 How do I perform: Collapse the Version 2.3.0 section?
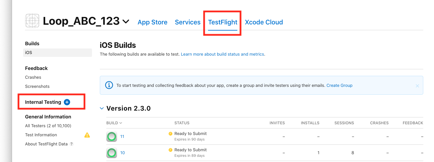(x=102, y=108)
